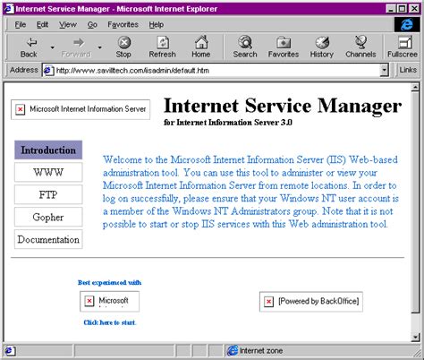Viewport: 424px width, 360px height.
Task: Click the broken Microsoft Internet Information Server image
Action: coord(81,109)
